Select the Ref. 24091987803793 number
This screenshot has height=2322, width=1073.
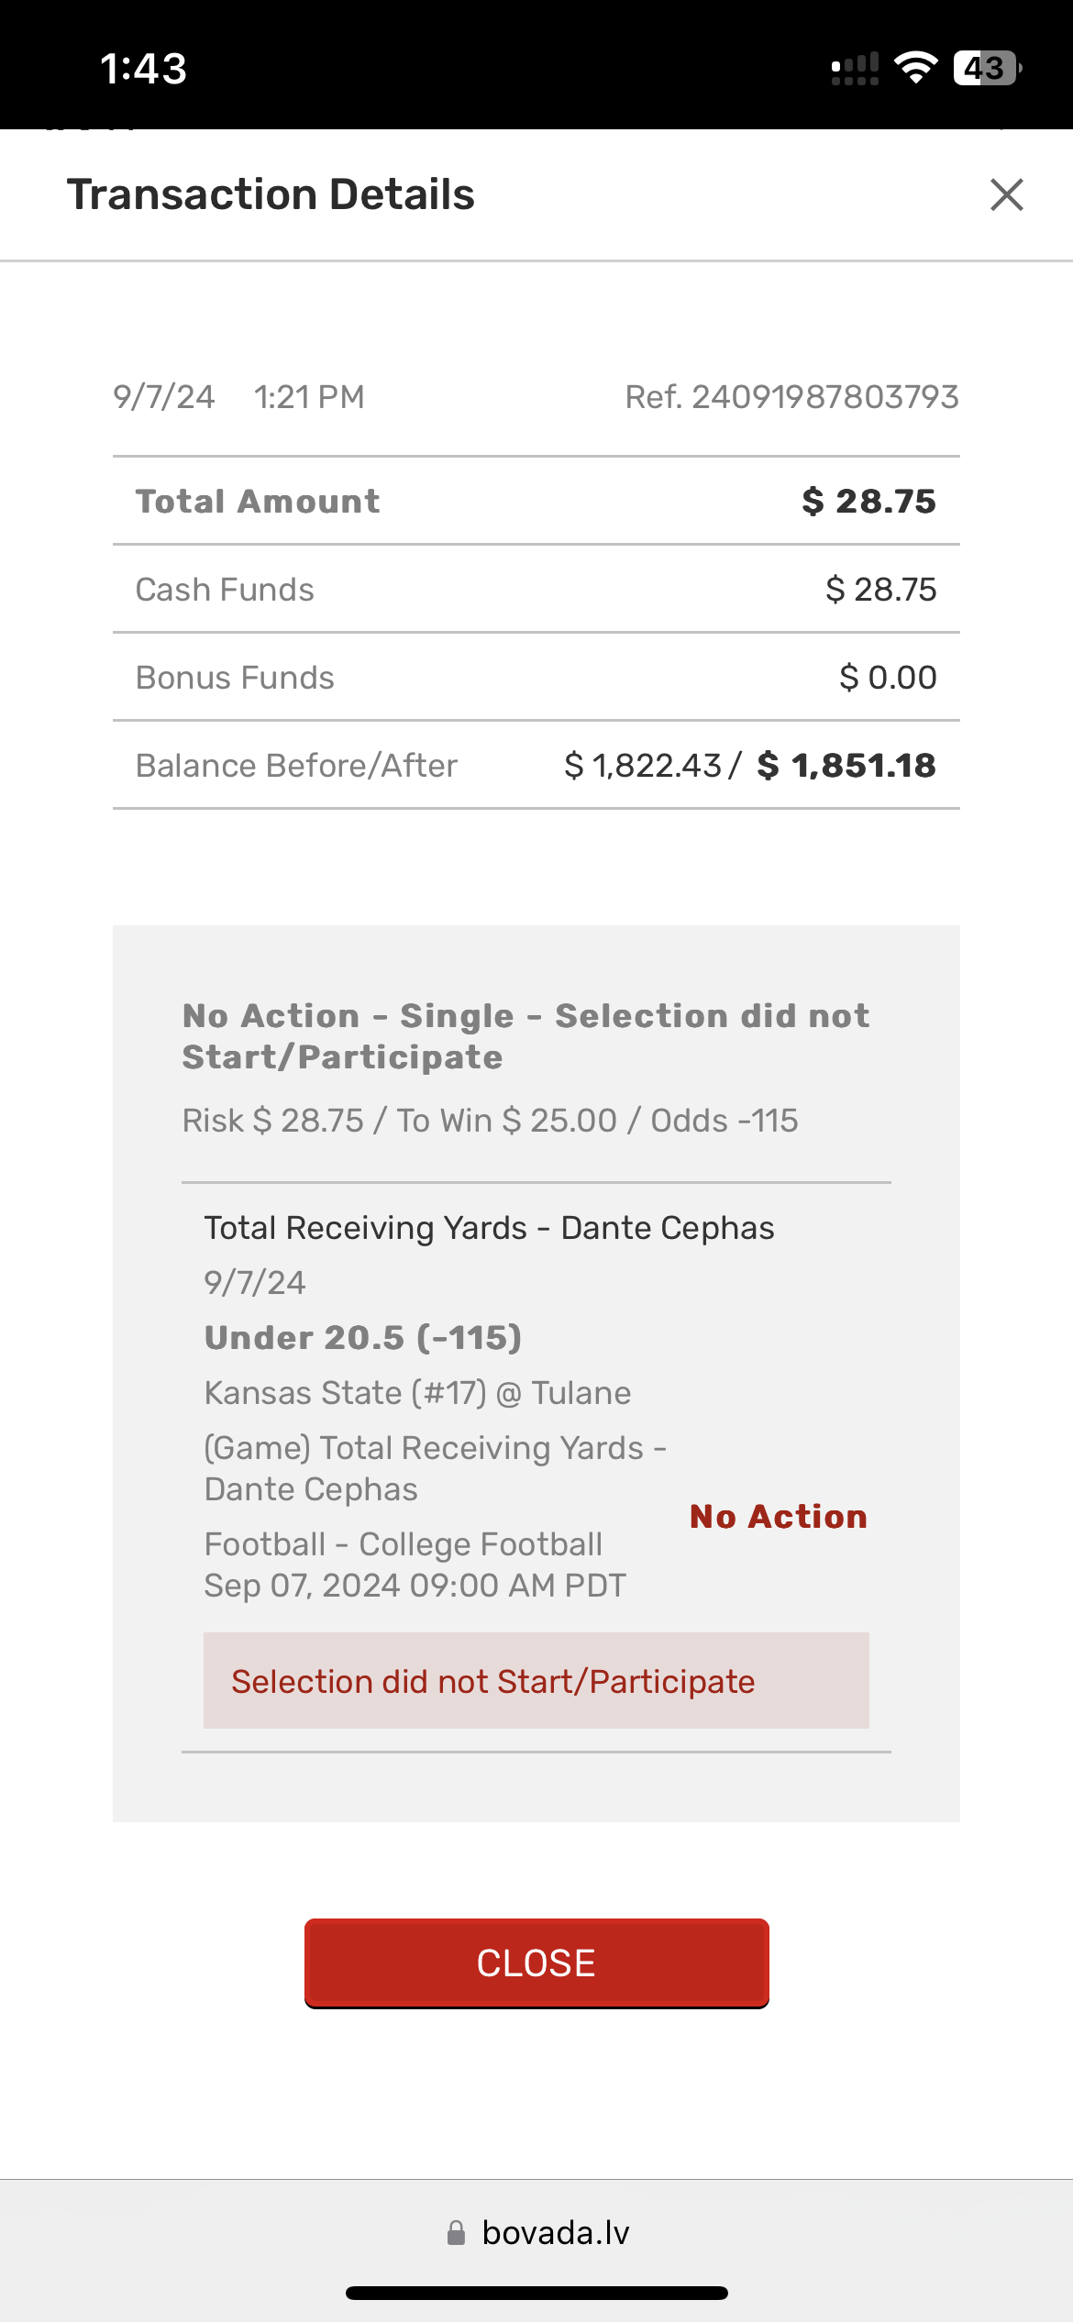point(791,397)
